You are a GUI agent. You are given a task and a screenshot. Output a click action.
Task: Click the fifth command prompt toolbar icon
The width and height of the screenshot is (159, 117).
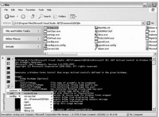click(x=8, y=77)
